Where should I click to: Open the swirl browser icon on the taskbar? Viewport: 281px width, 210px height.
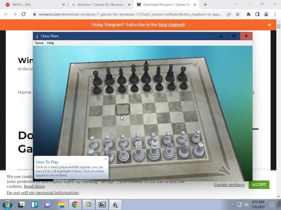[89, 205]
